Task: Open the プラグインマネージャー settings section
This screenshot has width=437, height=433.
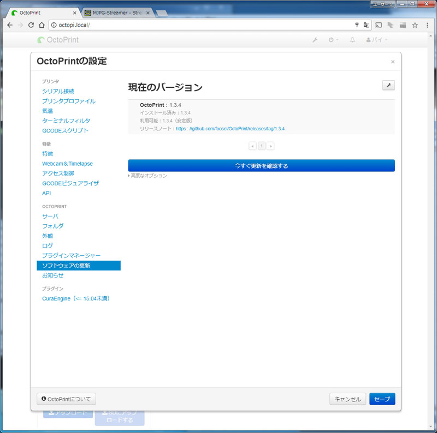Action: pyautogui.click(x=72, y=255)
